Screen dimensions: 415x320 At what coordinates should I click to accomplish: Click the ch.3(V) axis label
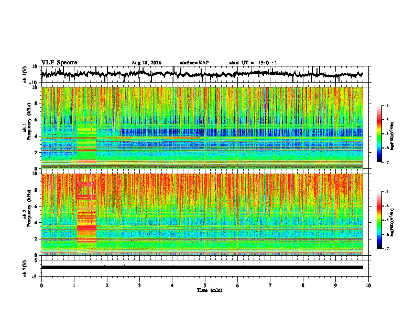pos(25,268)
